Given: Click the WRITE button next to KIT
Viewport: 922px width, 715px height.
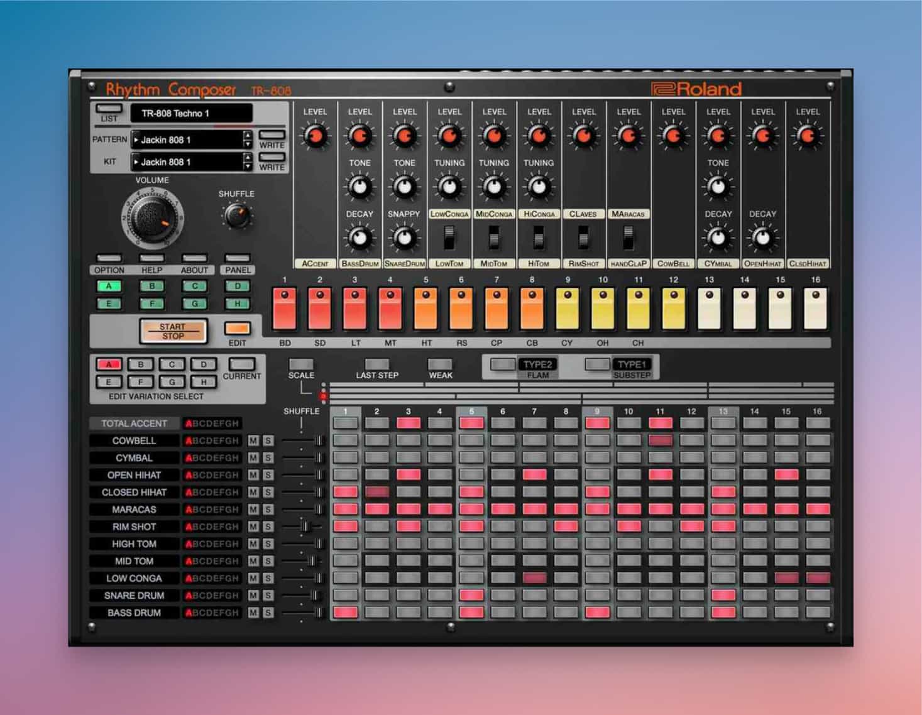Looking at the screenshot, I should [272, 157].
